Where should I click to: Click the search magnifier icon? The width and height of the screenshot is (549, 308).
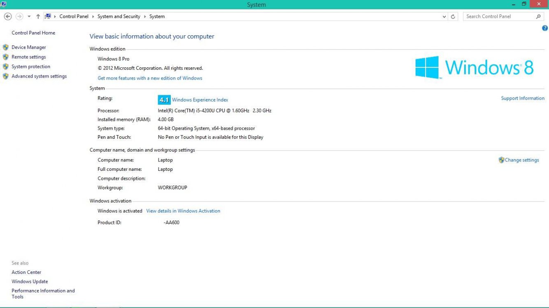coord(538,16)
